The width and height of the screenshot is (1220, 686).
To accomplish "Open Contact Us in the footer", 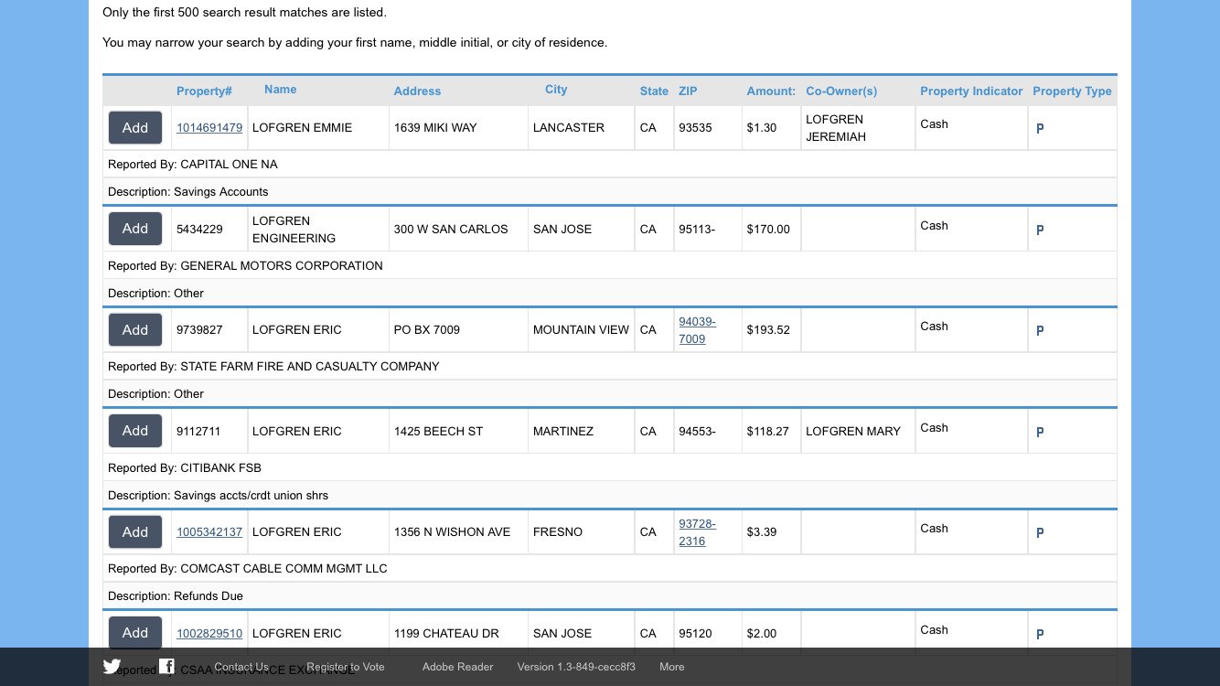I will [241, 667].
